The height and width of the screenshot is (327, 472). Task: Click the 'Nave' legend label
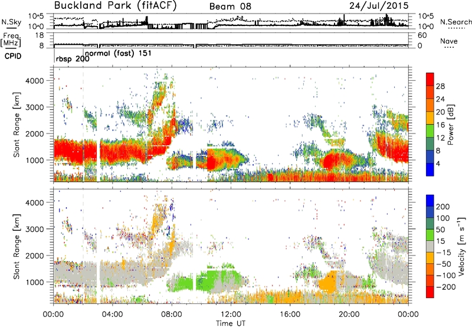449,41
